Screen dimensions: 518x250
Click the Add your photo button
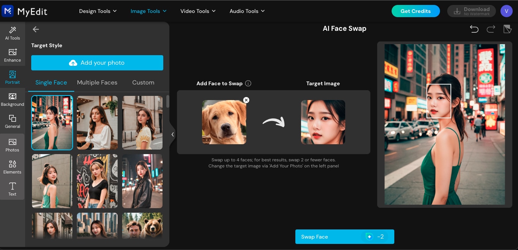[x=97, y=63]
